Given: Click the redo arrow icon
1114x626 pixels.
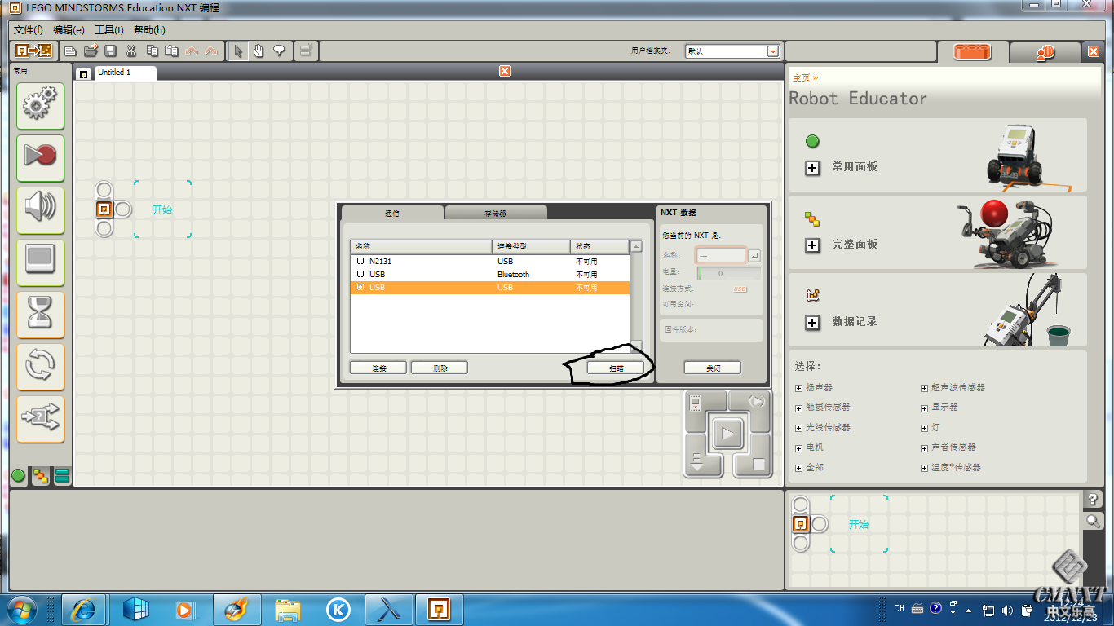Looking at the screenshot, I should coord(211,51).
